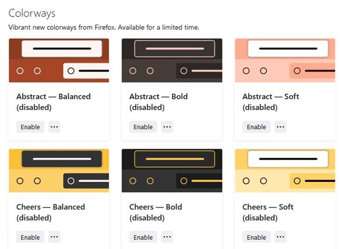The width and height of the screenshot is (342, 249).
Task: Enable the Abstract — Balanced colorway
Action: (30, 126)
